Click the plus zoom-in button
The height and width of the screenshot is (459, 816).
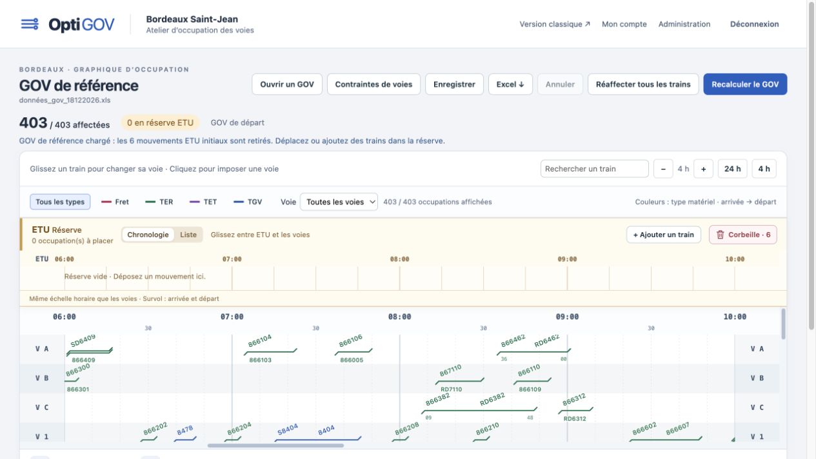click(703, 169)
